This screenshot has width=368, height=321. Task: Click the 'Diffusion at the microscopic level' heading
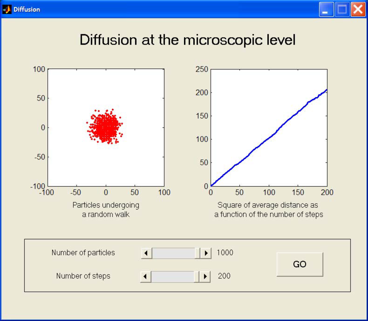tap(188, 40)
